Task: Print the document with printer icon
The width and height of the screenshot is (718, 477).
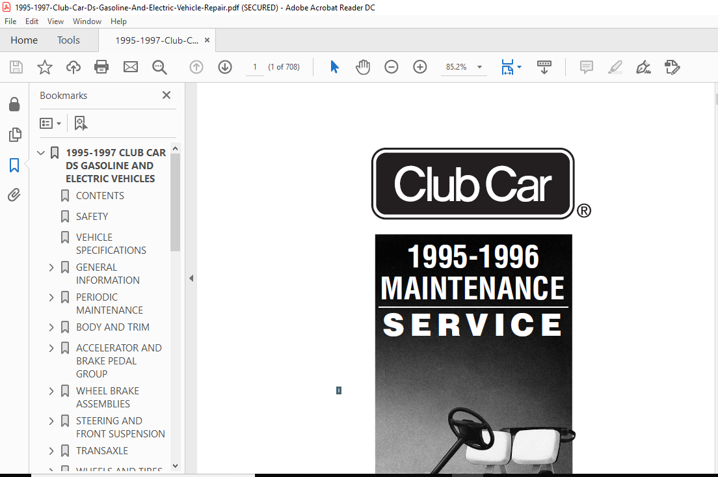Action: click(101, 67)
